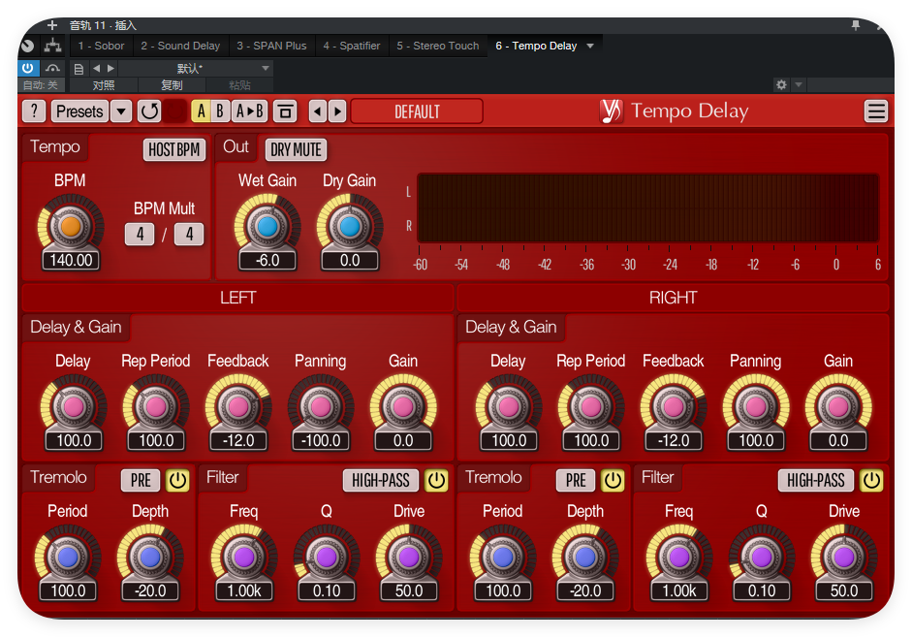
Task: Toggle plugin power bypass blue button
Action: click(28, 68)
